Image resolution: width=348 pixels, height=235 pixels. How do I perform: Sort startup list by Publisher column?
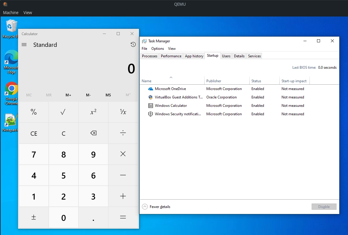pos(227,81)
